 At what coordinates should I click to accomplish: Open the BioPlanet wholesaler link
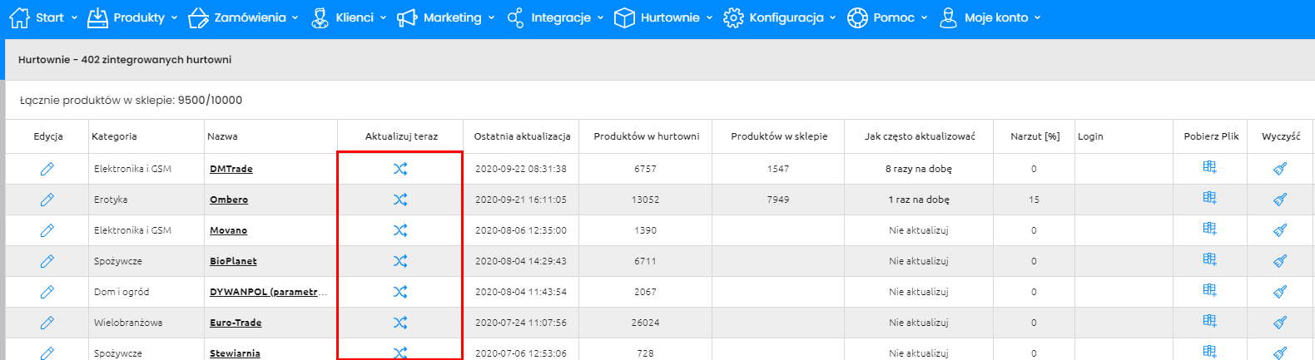(x=233, y=261)
